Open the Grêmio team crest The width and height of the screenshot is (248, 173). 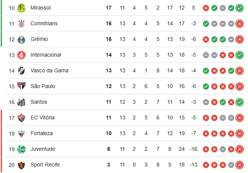click(21, 39)
